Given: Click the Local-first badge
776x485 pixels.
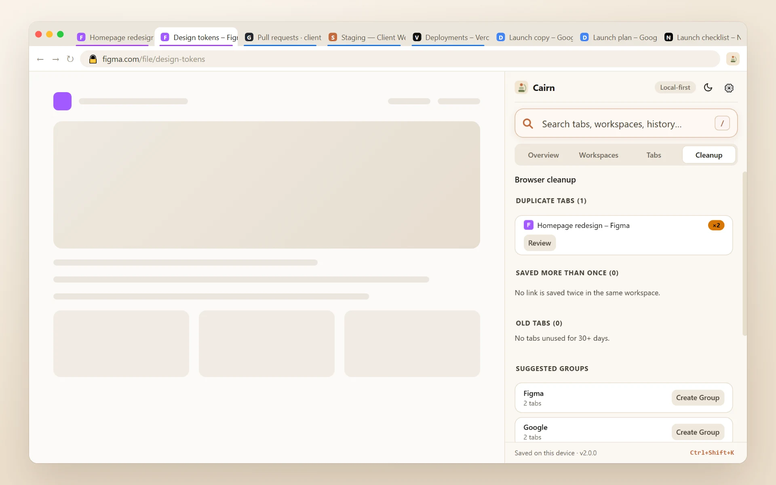Looking at the screenshot, I should pyautogui.click(x=675, y=87).
